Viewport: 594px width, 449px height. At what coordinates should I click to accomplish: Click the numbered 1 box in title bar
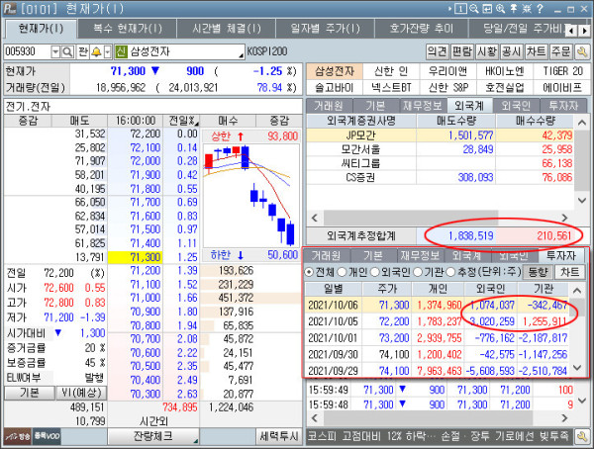click(460, 8)
